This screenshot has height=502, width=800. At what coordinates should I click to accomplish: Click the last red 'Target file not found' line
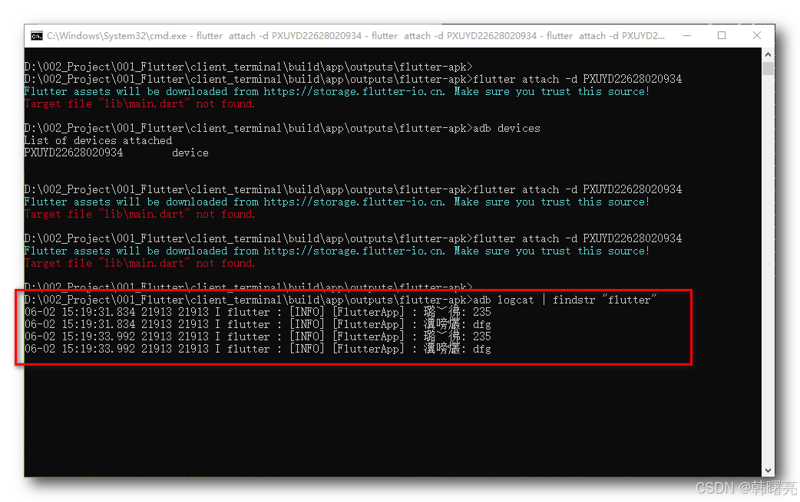(x=139, y=263)
